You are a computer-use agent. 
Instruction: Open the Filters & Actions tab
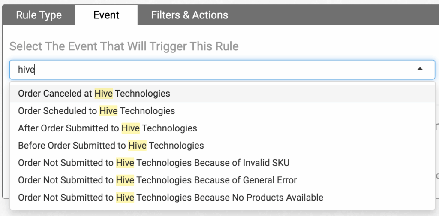pyautogui.click(x=189, y=15)
